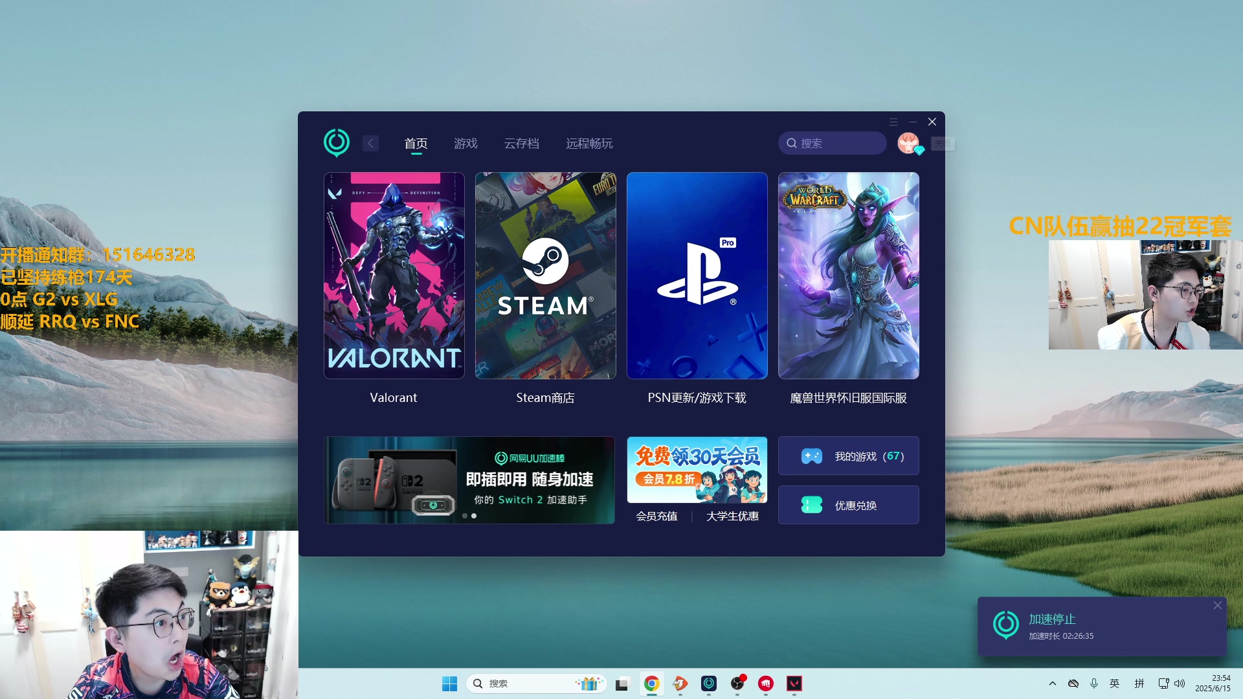
Task: Select the first banner carousel dot
Action: (465, 516)
